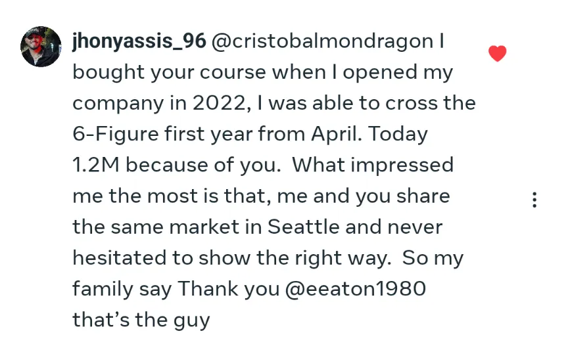The height and width of the screenshot is (350, 568).
Task: Like the comment with the red heart
Action: [x=498, y=54]
